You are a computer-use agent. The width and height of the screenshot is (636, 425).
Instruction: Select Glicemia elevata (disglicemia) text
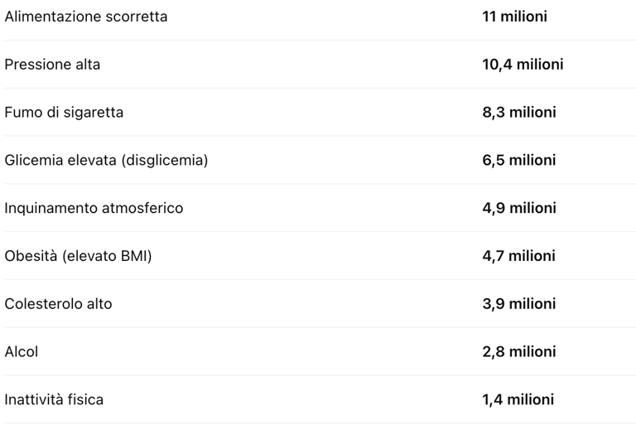(106, 161)
